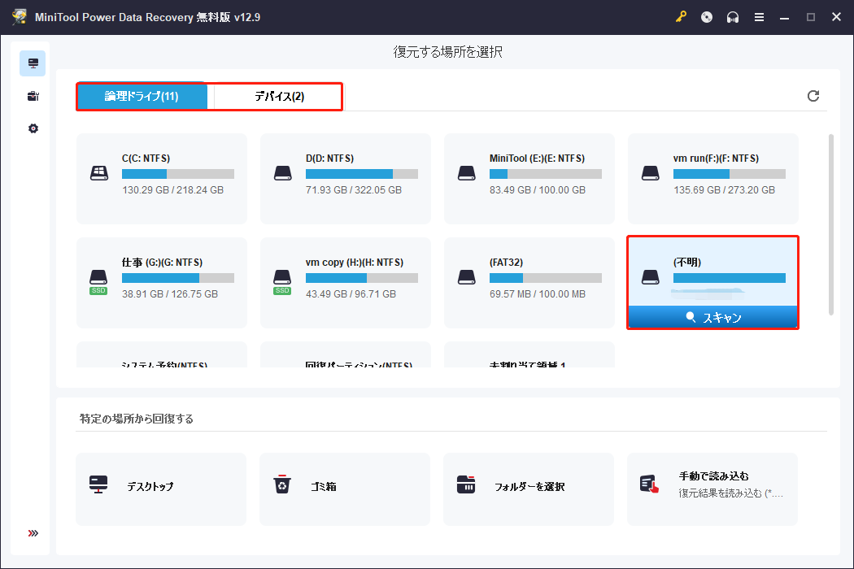Open support via the headphones icon
The image size is (854, 569).
coord(733,17)
